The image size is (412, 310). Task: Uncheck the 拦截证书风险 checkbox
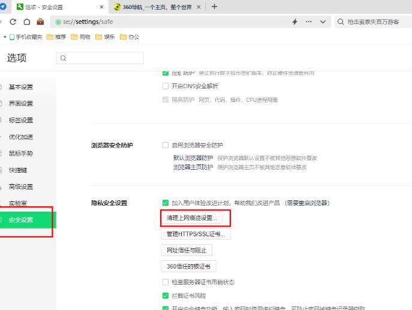[x=166, y=295]
